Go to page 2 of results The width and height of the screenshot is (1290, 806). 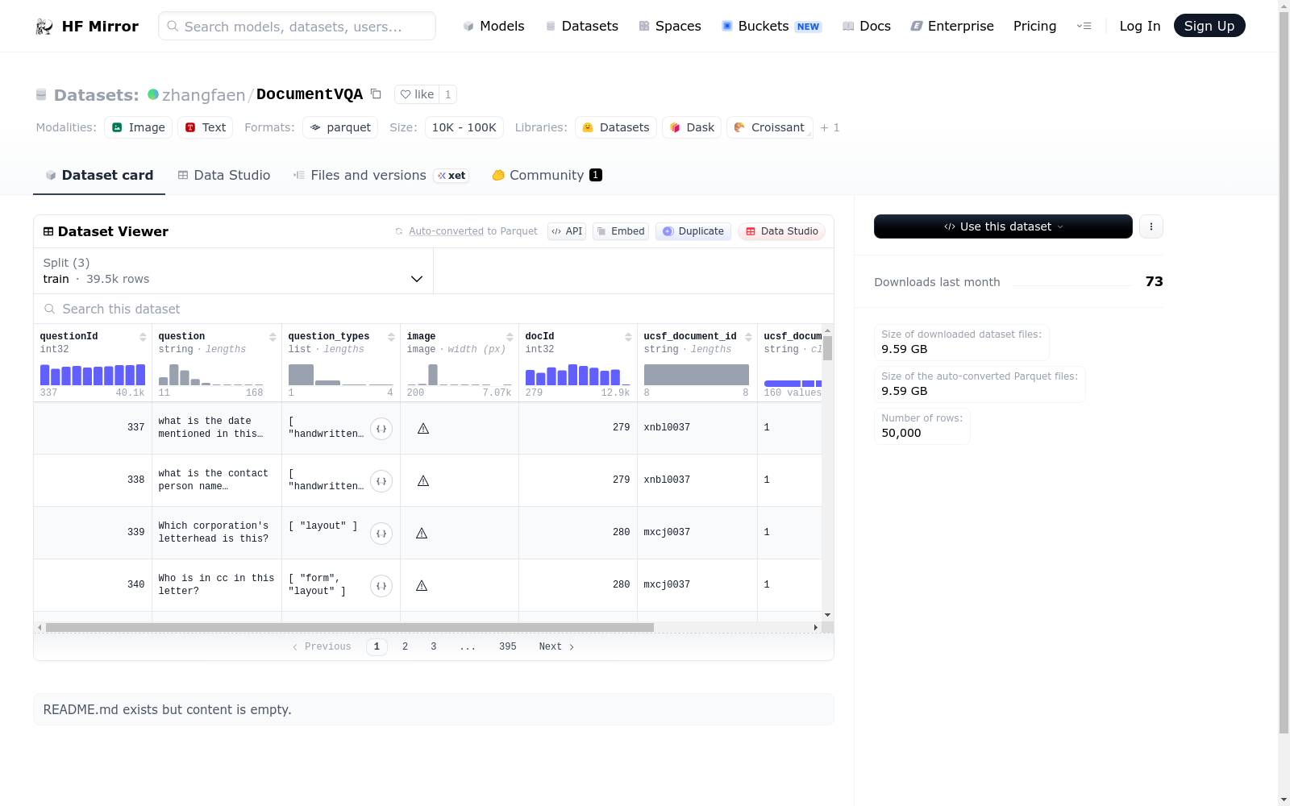click(x=405, y=646)
